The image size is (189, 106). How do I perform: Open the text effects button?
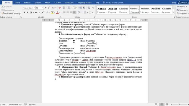tap(47, 12)
